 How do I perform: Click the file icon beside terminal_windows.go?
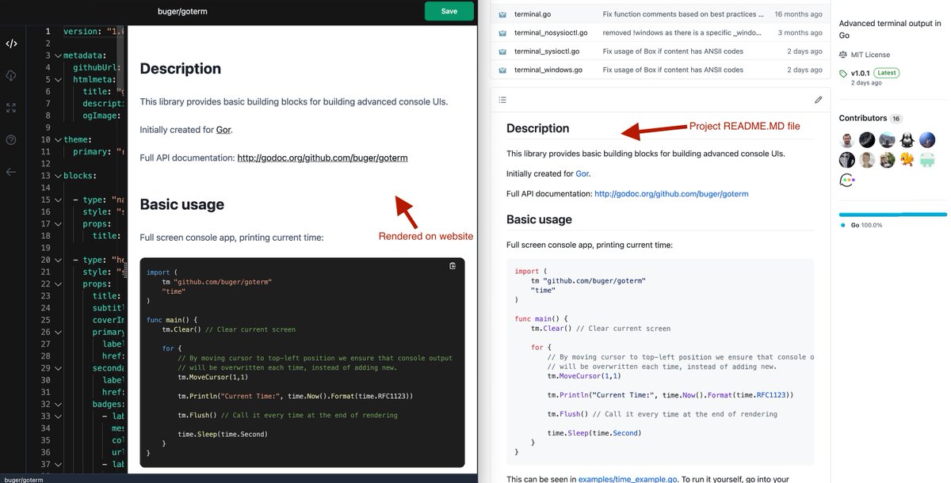tap(502, 70)
